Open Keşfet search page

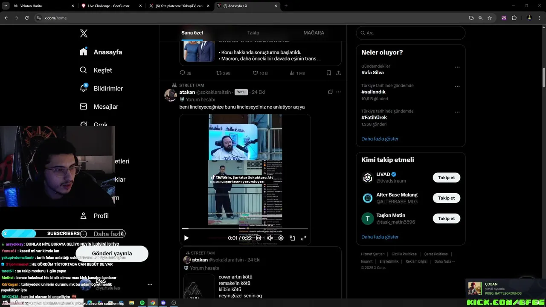[96, 70]
